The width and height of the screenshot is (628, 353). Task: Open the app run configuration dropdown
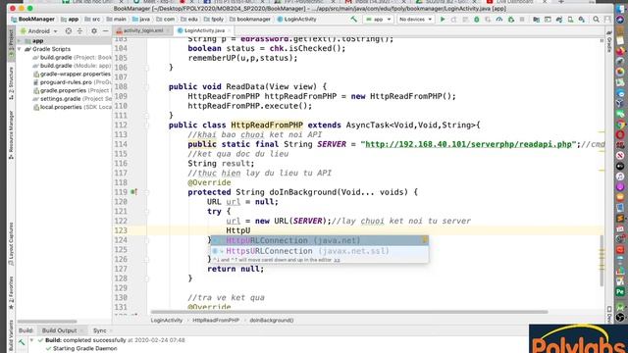pos(378,20)
